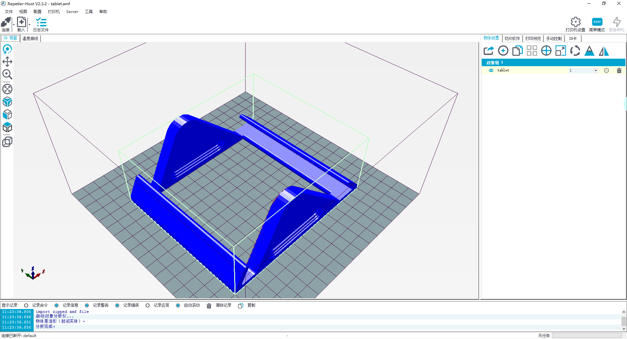Select the move viewpoint arrows tool
627x339 pixels.
[7, 62]
